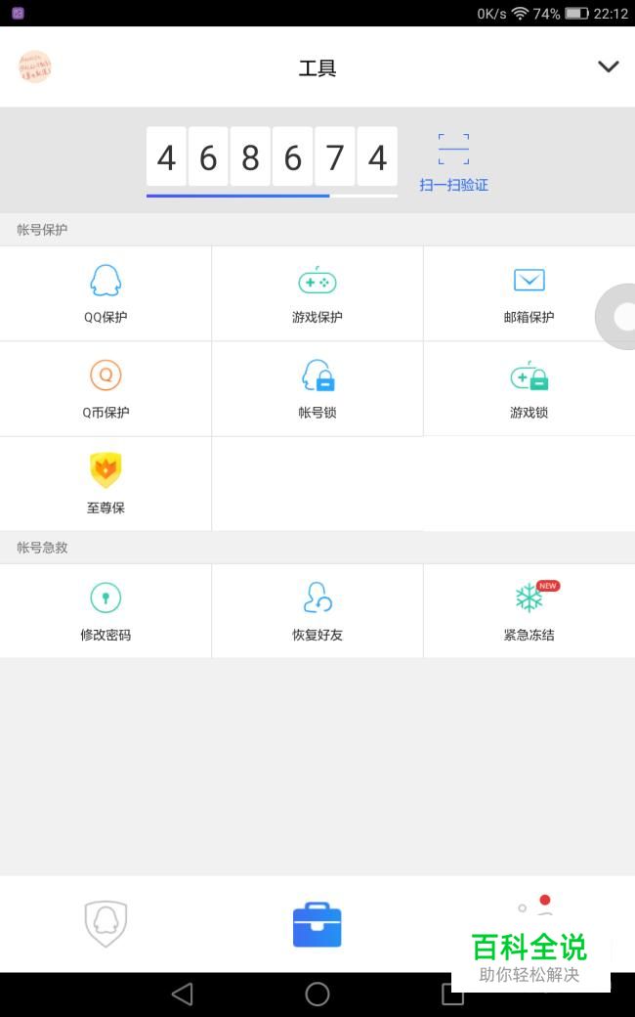Switch to the penguin shield security tab

point(106,923)
